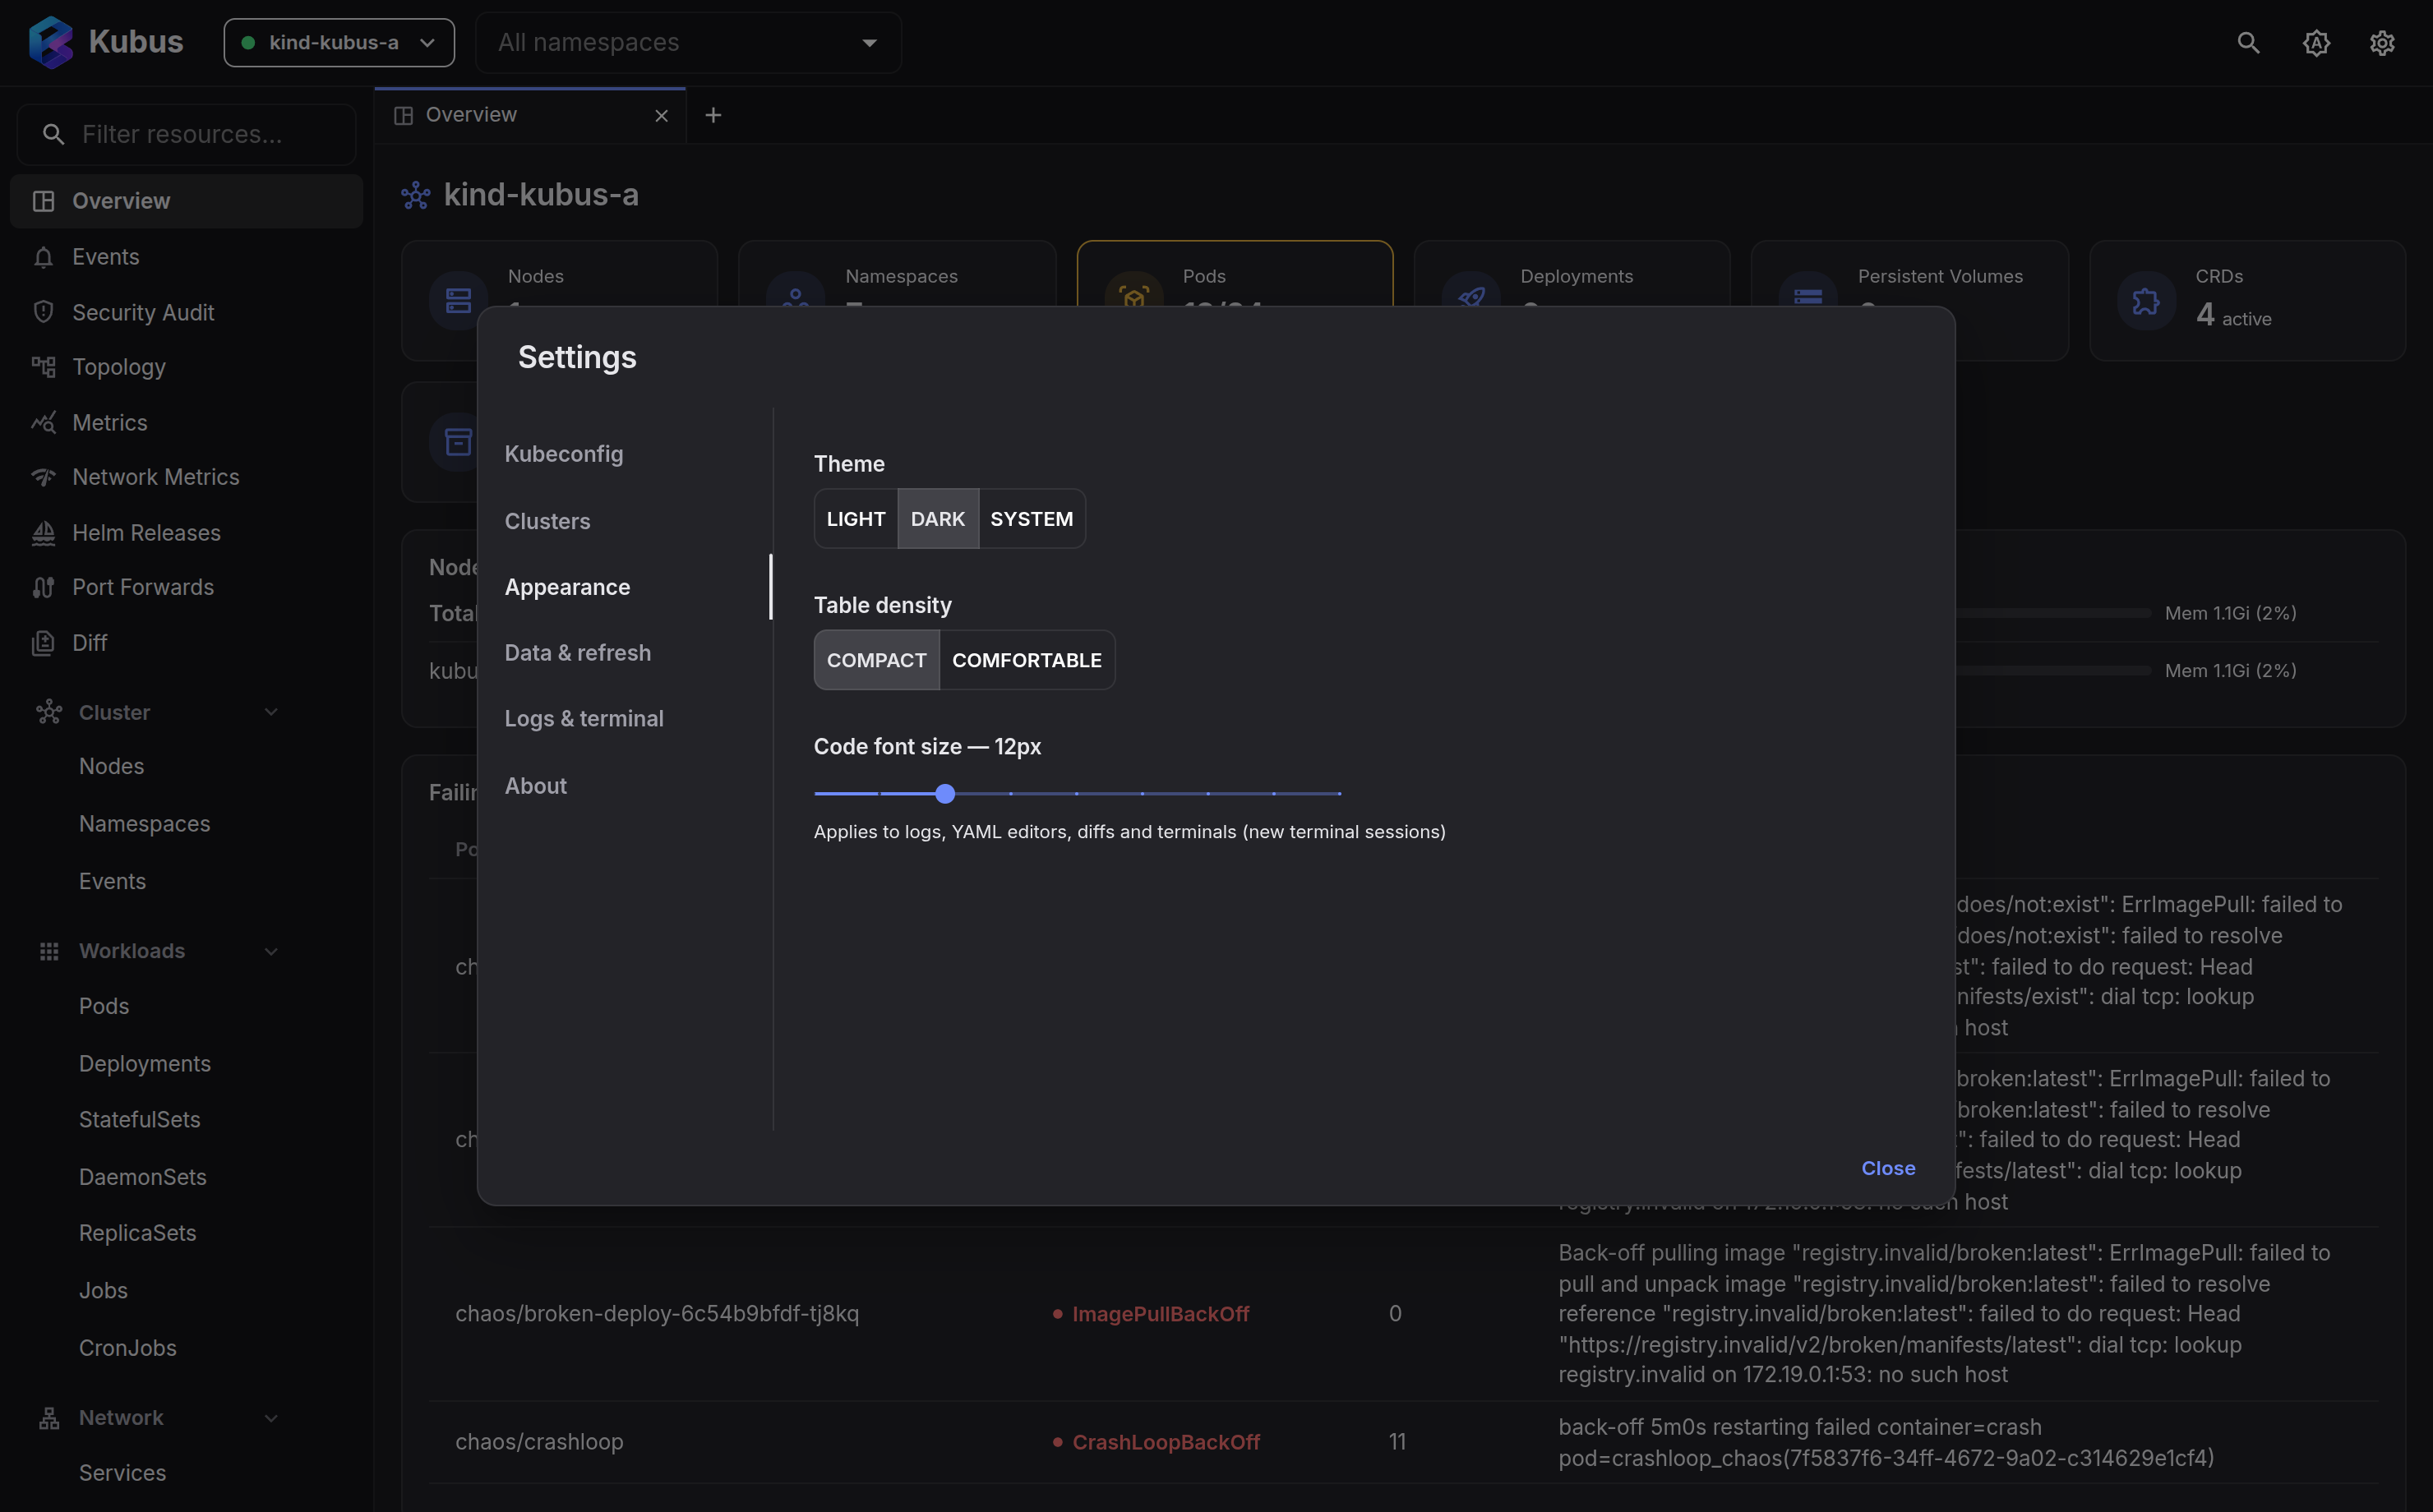Click the Port Forwards icon

coord(43,587)
